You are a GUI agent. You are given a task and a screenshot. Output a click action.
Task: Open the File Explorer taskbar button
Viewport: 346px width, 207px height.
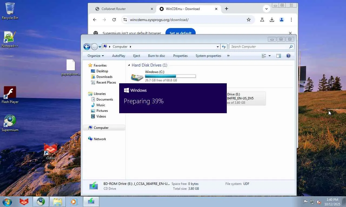click(58, 202)
